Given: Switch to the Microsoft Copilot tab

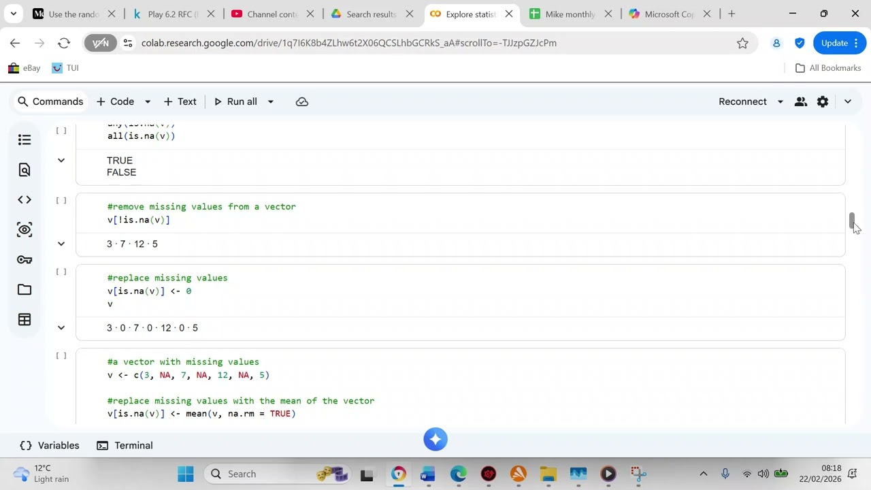Looking at the screenshot, I should [670, 14].
